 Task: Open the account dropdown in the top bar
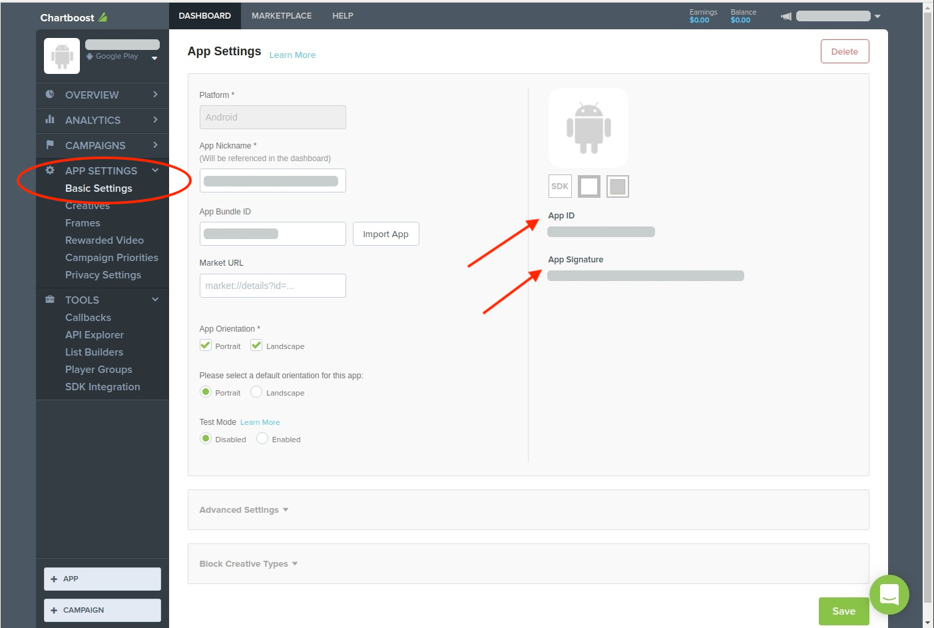pyautogui.click(x=877, y=15)
